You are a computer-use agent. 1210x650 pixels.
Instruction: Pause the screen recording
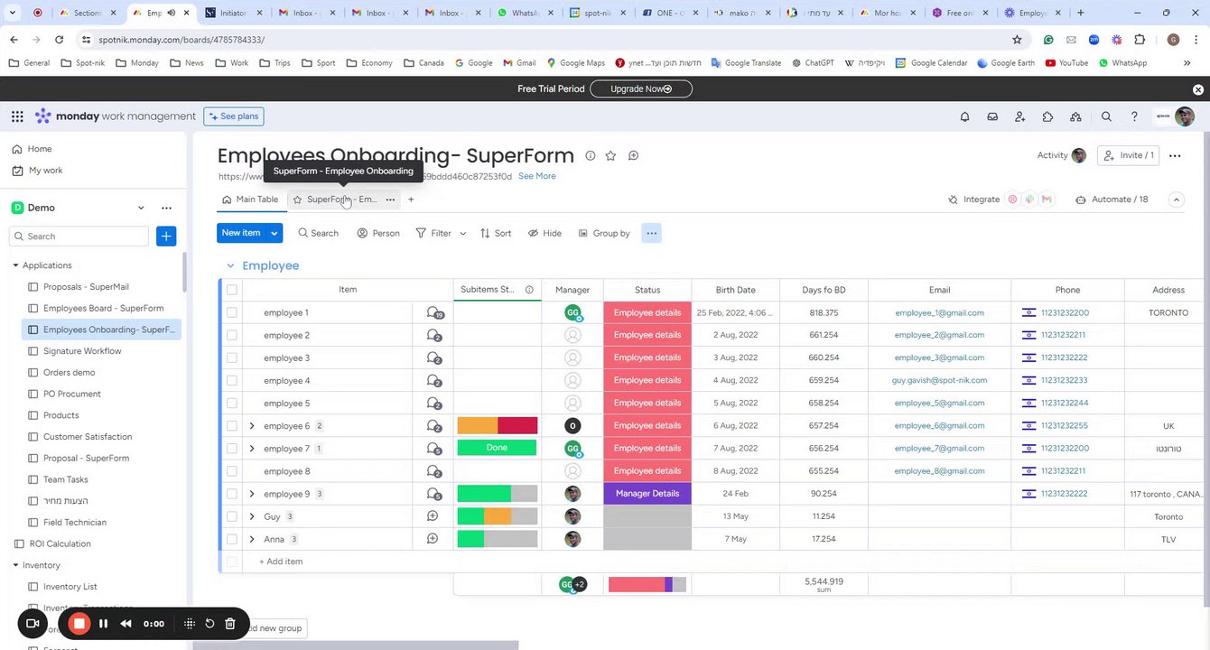(103, 624)
